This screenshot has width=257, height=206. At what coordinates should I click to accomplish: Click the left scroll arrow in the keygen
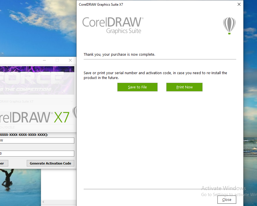[43, 202]
